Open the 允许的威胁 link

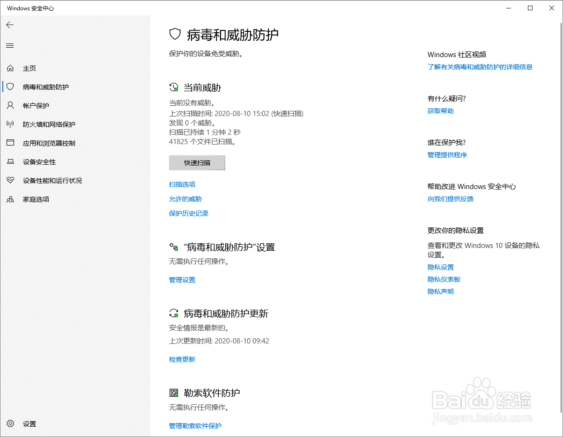[x=185, y=199]
